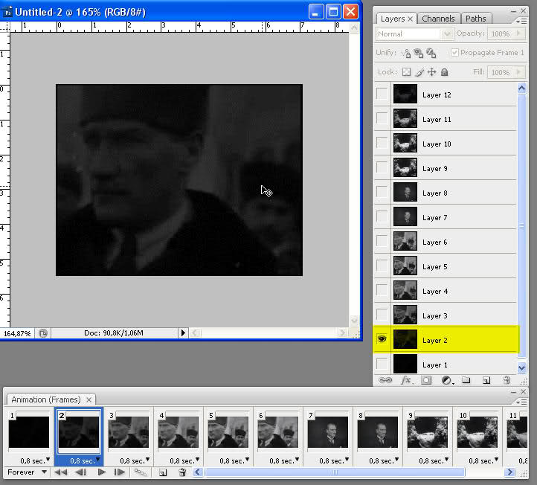Image resolution: width=537 pixels, height=485 pixels.
Task: Play the animation
Action: [101, 472]
